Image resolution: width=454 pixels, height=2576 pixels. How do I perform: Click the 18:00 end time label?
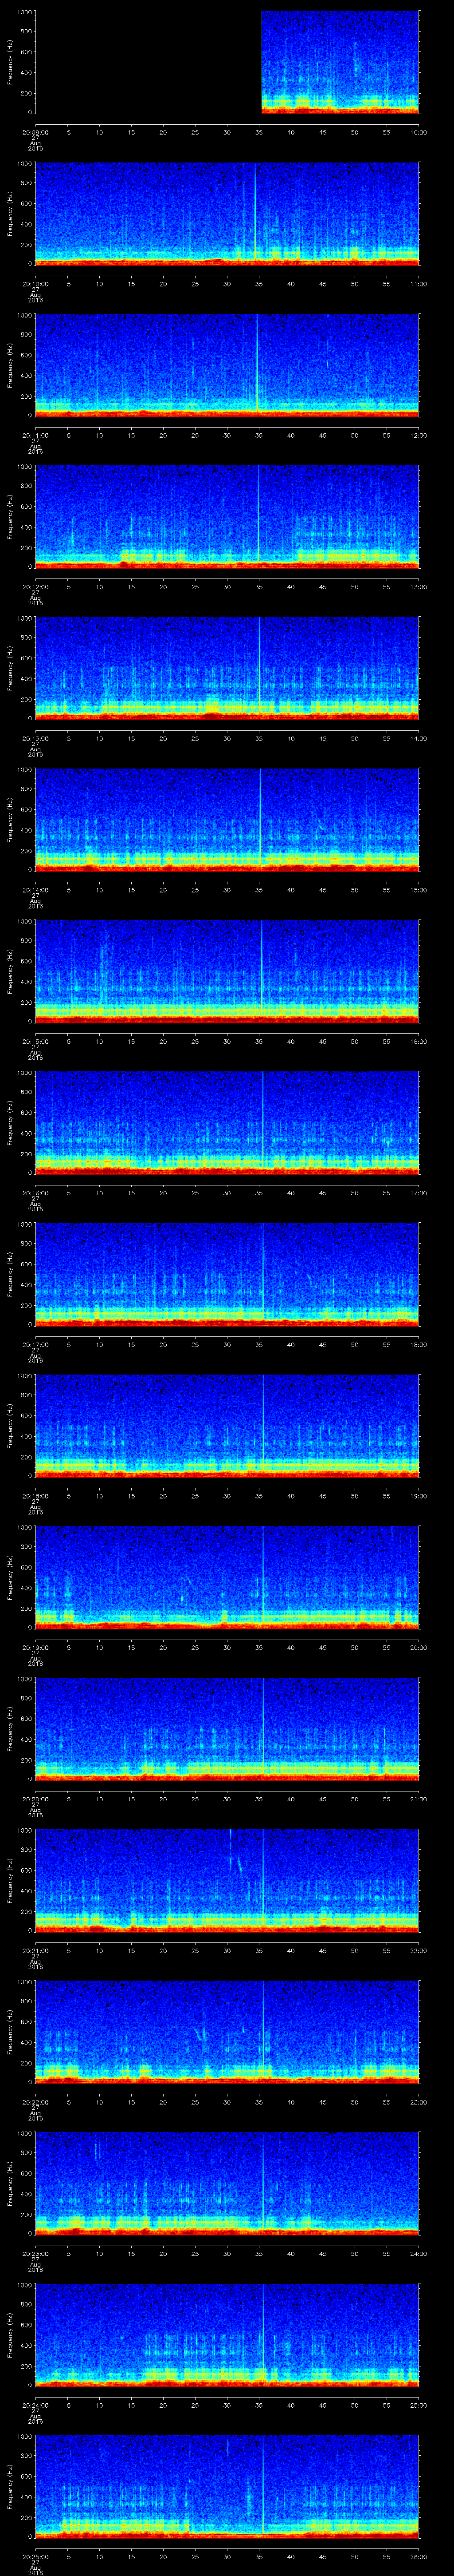click(x=418, y=1344)
